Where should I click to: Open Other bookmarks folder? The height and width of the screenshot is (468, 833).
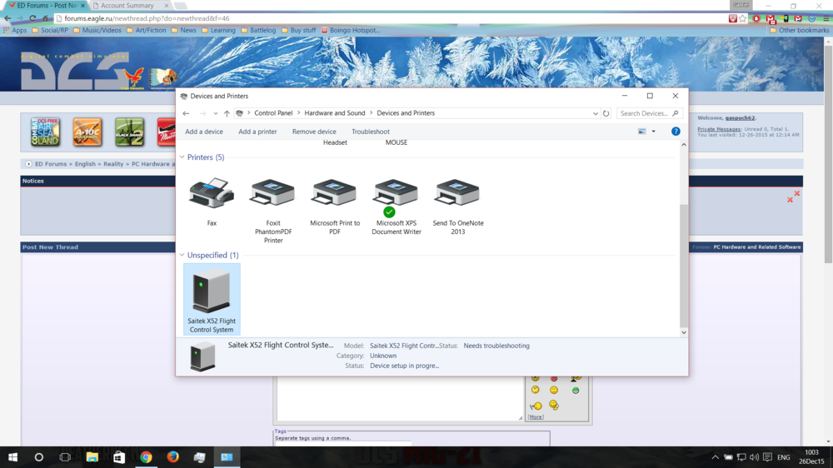(x=800, y=30)
